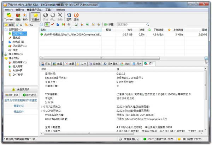Image resolution: width=212 pixels, height=145 pixels.
Task: Click the red checkmark completed filter icon
Action: click(52, 24)
